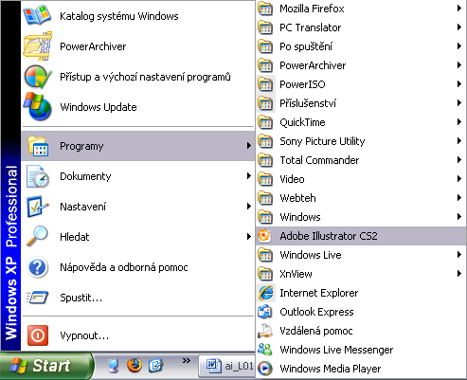Viewport: 467px width, 380px height.
Task: Expand the Nastavení submenu arrow
Action: (249, 207)
